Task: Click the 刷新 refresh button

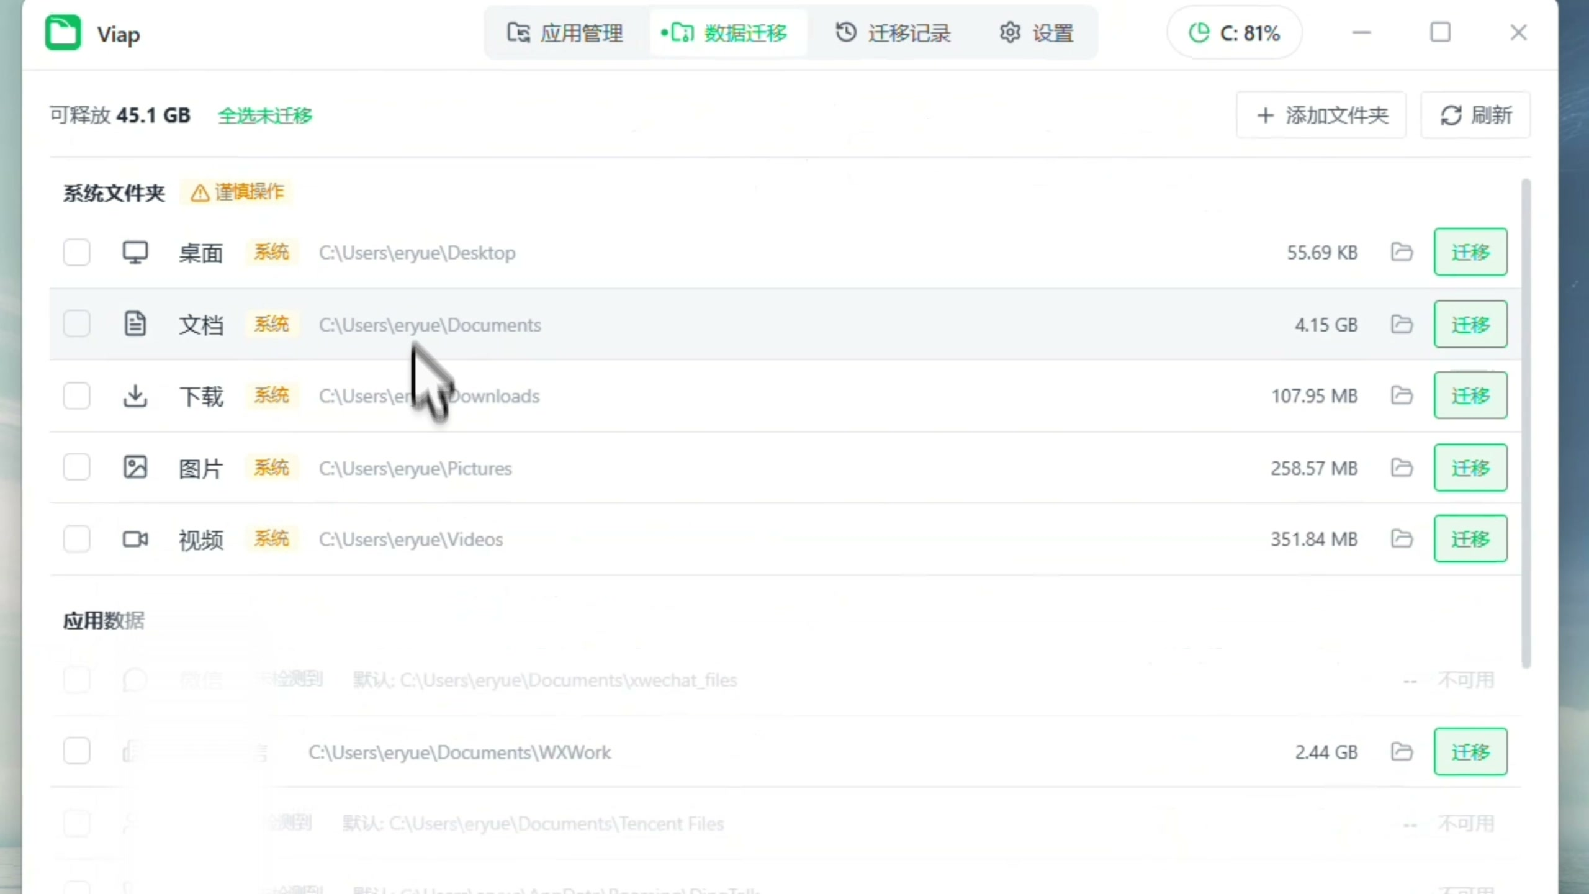Action: tap(1475, 115)
